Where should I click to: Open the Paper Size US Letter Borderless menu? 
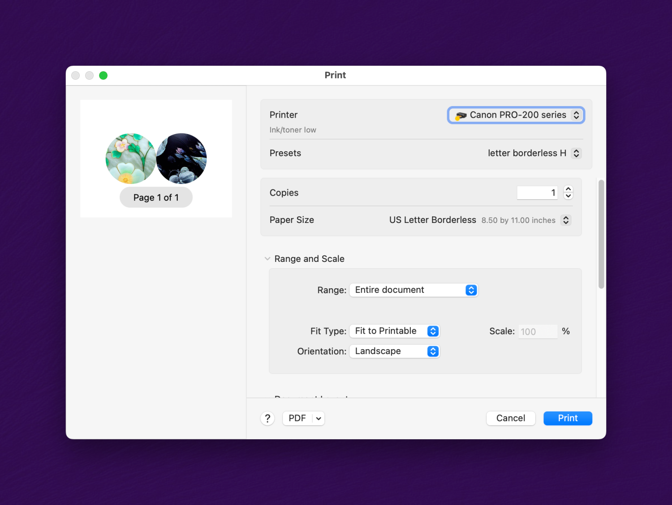pyautogui.click(x=480, y=220)
